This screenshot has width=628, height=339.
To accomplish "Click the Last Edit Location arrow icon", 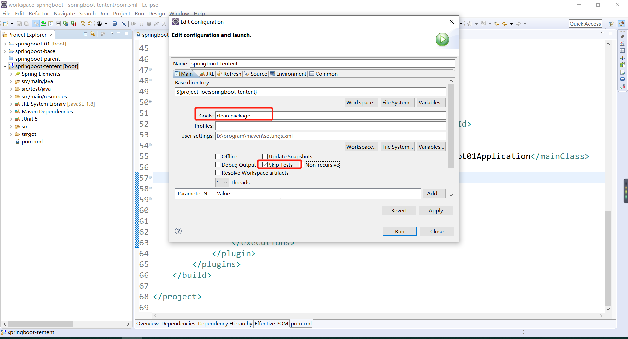I will click(x=497, y=24).
